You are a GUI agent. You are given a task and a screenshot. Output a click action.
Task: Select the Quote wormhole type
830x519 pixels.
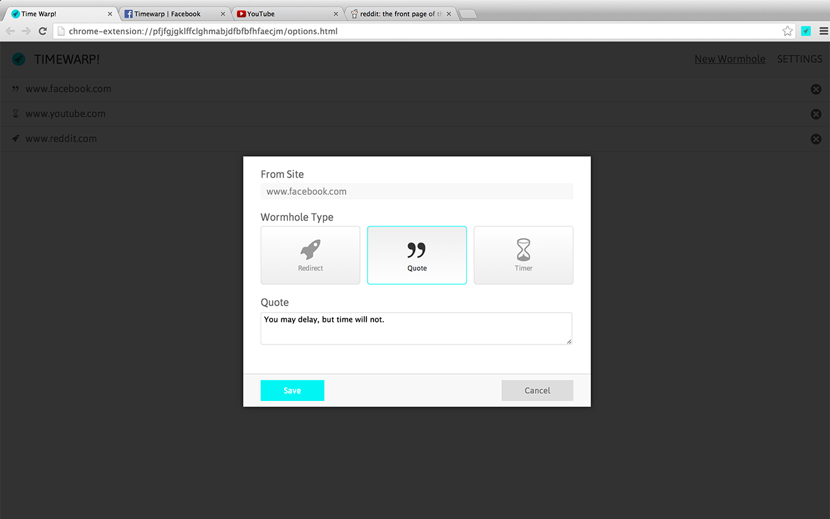[x=417, y=255]
